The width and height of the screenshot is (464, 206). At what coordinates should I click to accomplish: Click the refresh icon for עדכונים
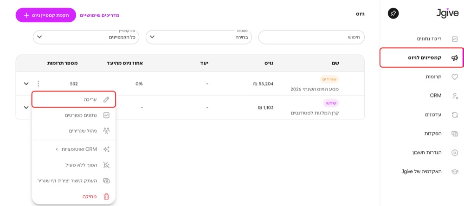tap(455, 115)
